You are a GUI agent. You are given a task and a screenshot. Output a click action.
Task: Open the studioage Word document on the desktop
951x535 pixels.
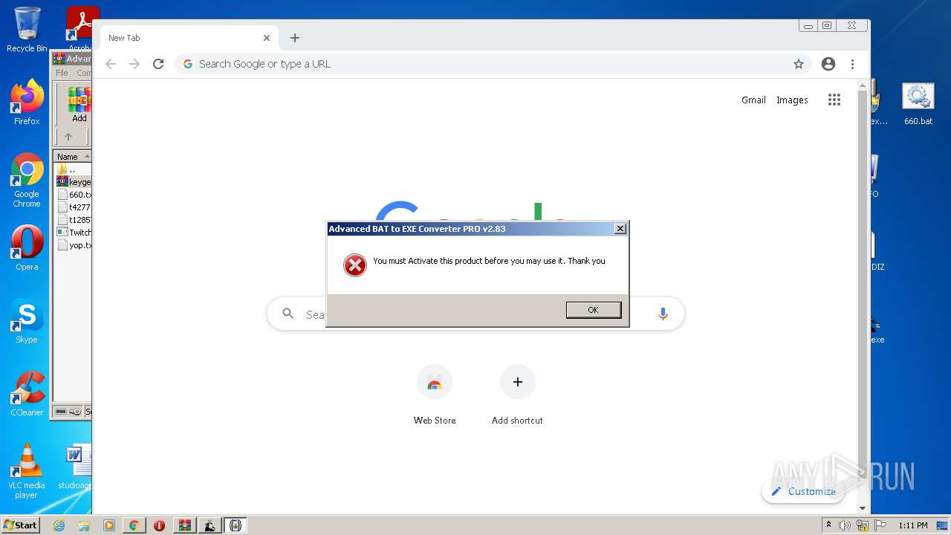click(x=77, y=468)
